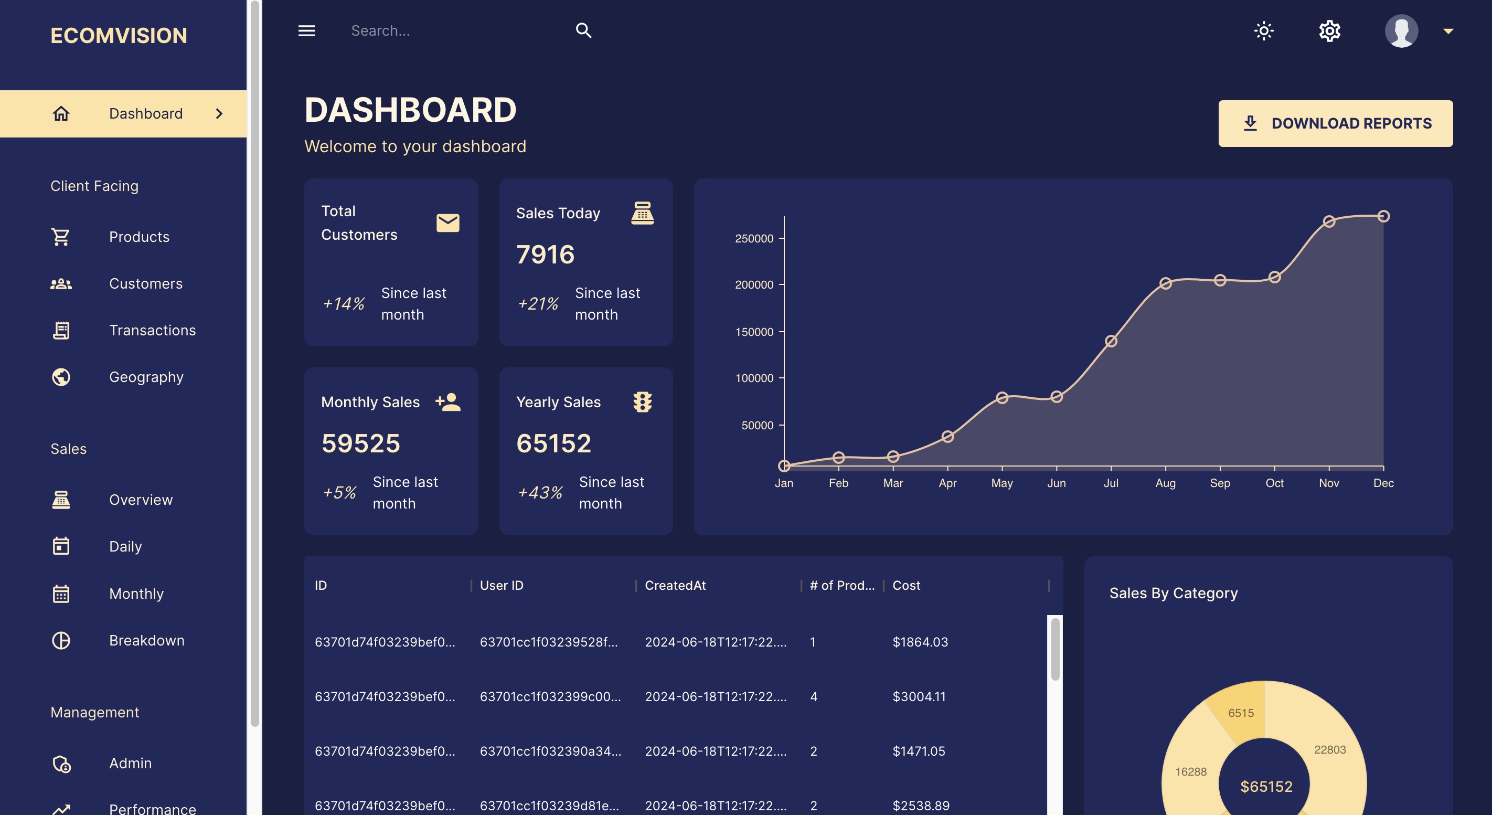The image size is (1492, 815).
Task: Sort by the Cost column header
Action: 906,586
